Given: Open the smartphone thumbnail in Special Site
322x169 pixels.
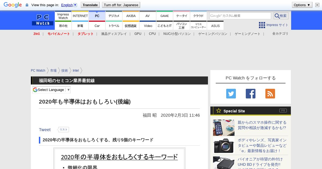Looking at the screenshot, I should pyautogui.click(x=224, y=128).
